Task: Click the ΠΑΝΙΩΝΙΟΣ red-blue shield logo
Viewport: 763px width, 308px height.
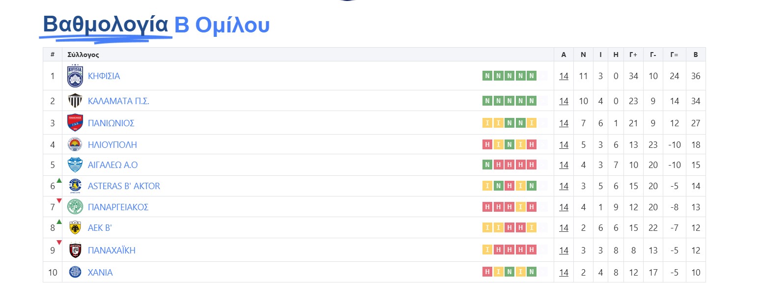Action: click(x=75, y=123)
